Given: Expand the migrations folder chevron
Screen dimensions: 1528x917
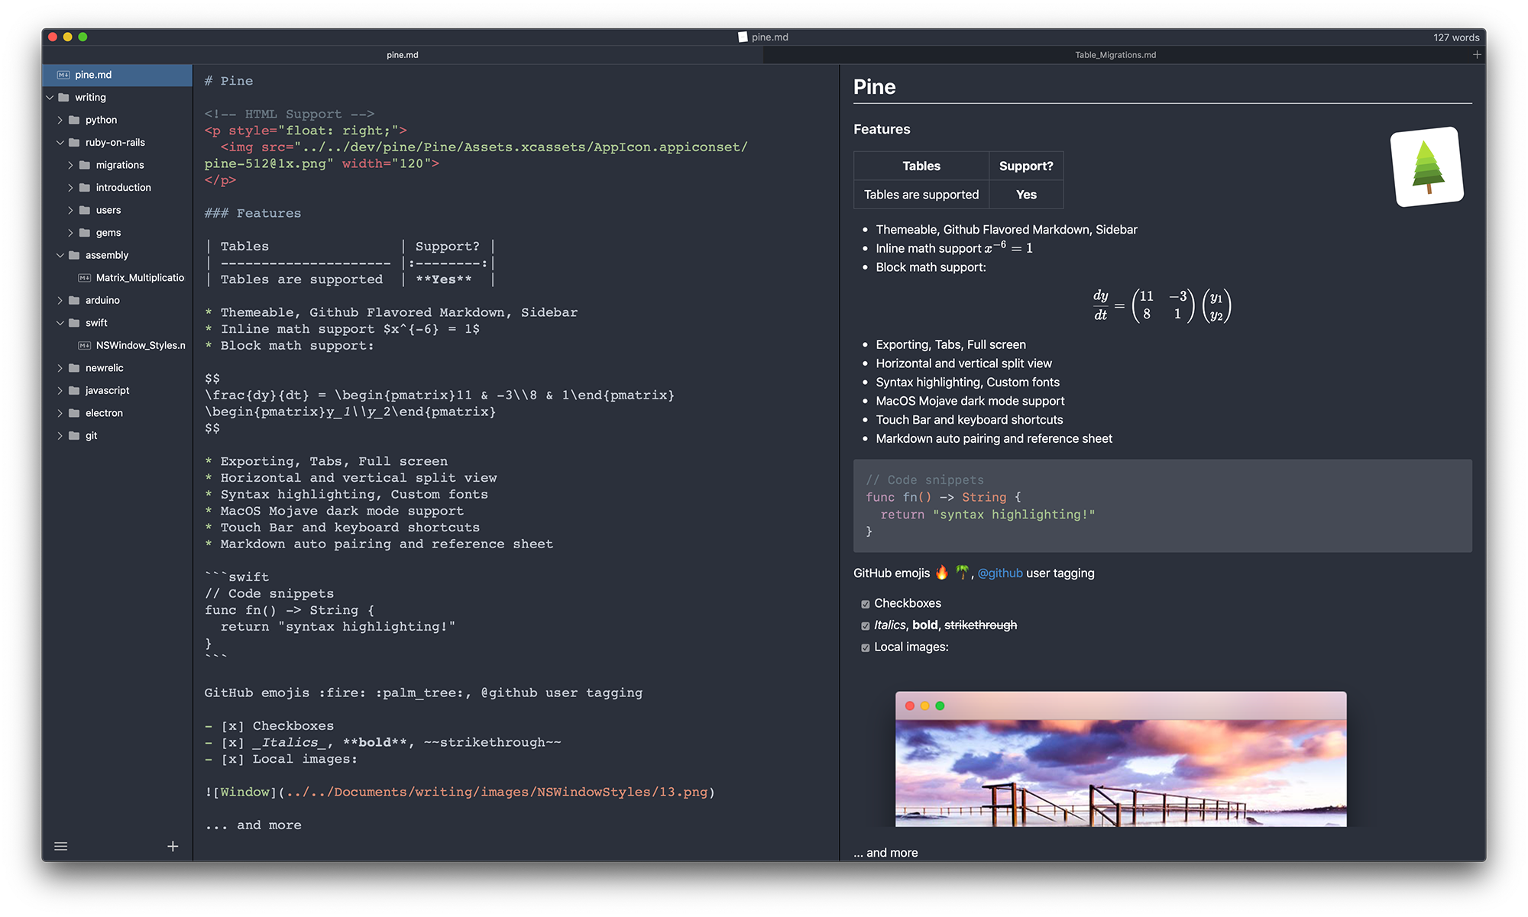Looking at the screenshot, I should click(x=70, y=165).
